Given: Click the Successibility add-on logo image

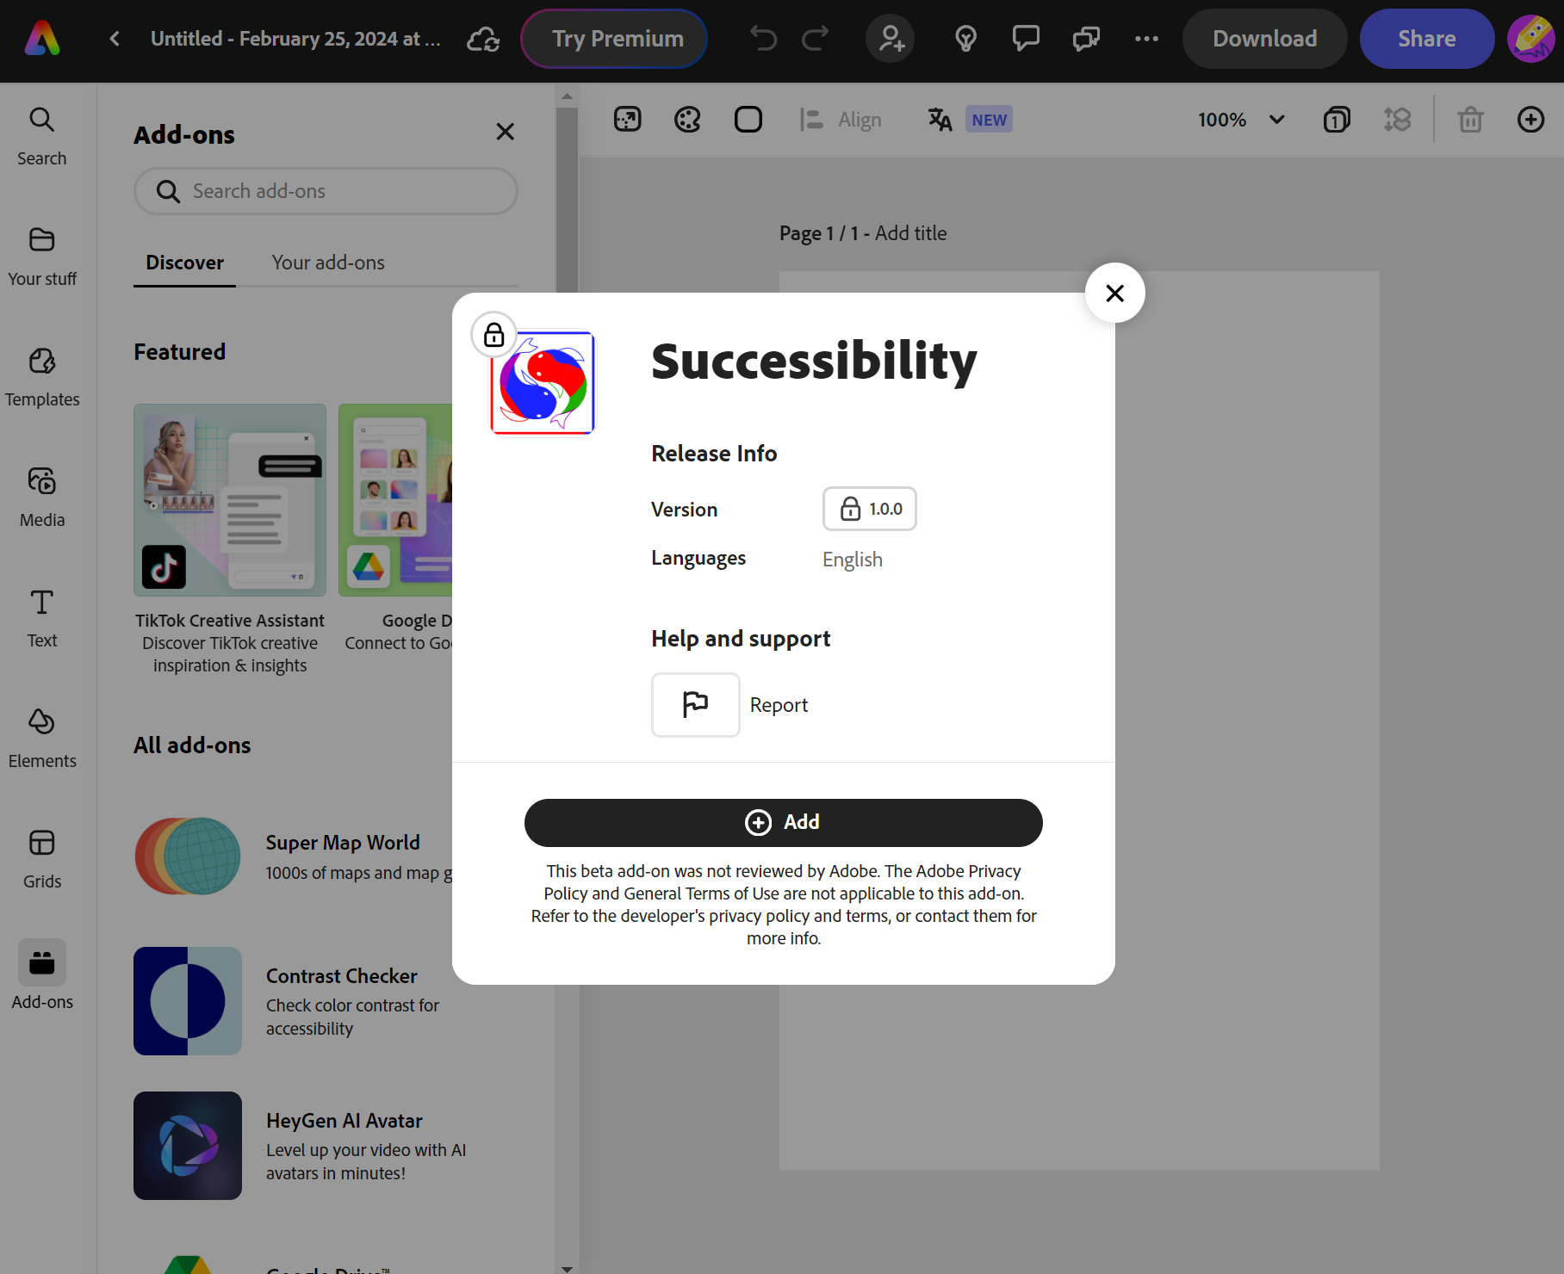Looking at the screenshot, I should 543,383.
